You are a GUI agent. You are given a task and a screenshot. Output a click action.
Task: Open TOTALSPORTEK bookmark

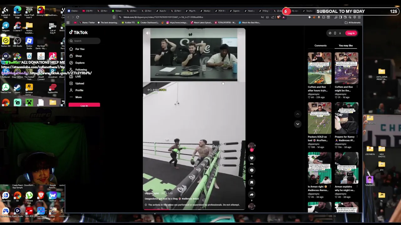pyautogui.click(x=225, y=22)
